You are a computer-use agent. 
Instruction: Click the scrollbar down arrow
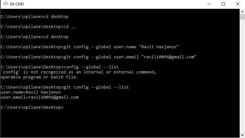[242, 135]
